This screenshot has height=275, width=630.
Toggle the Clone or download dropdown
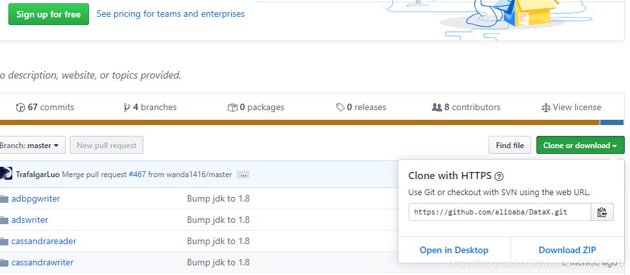click(x=580, y=145)
